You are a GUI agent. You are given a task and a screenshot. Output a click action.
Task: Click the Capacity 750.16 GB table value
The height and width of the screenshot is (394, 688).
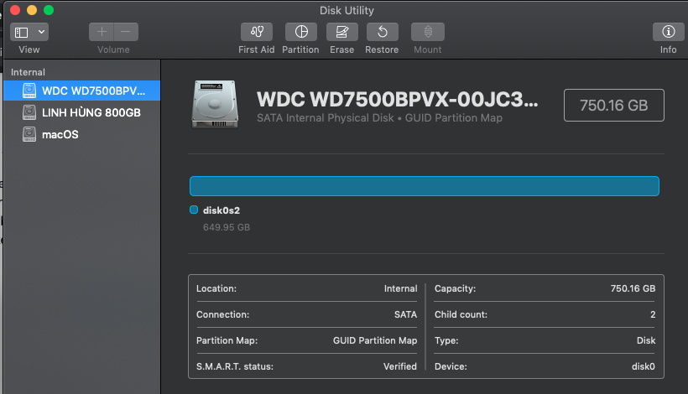(633, 289)
